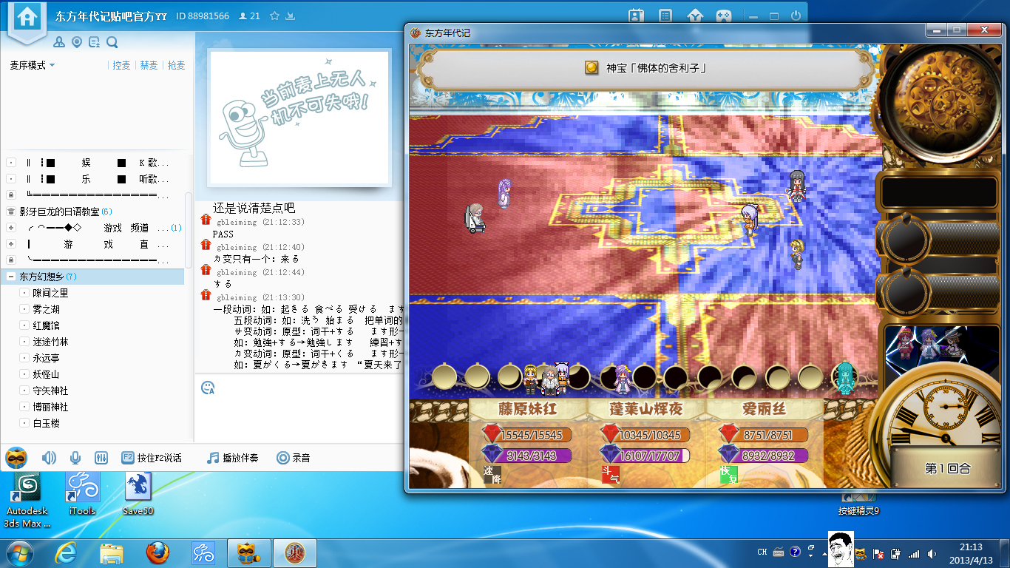This screenshot has width=1010, height=568.
Task: Open the 麦序模式 dropdown
Action: click(33, 65)
